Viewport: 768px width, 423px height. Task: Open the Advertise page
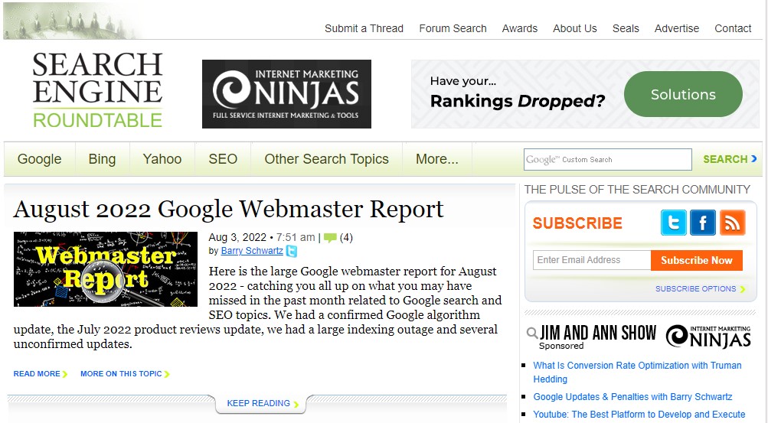point(677,28)
